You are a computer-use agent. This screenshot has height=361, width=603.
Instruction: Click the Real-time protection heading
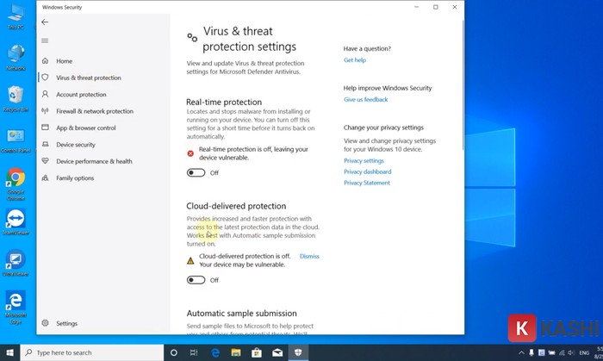pos(224,102)
